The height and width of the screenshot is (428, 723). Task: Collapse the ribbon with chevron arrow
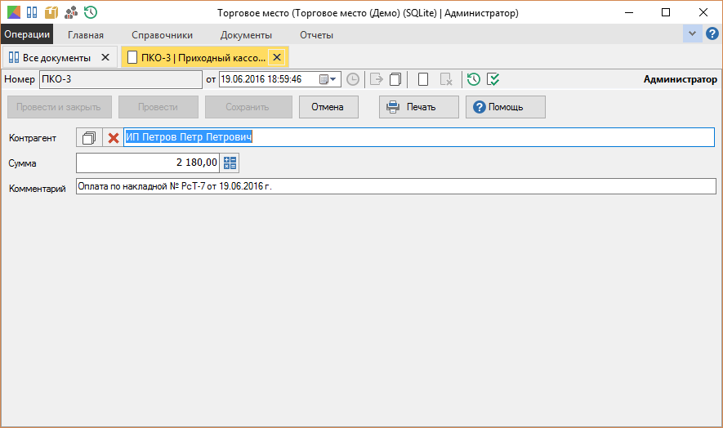pos(692,33)
